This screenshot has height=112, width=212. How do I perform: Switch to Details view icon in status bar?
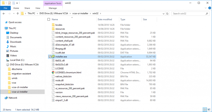point(205,110)
